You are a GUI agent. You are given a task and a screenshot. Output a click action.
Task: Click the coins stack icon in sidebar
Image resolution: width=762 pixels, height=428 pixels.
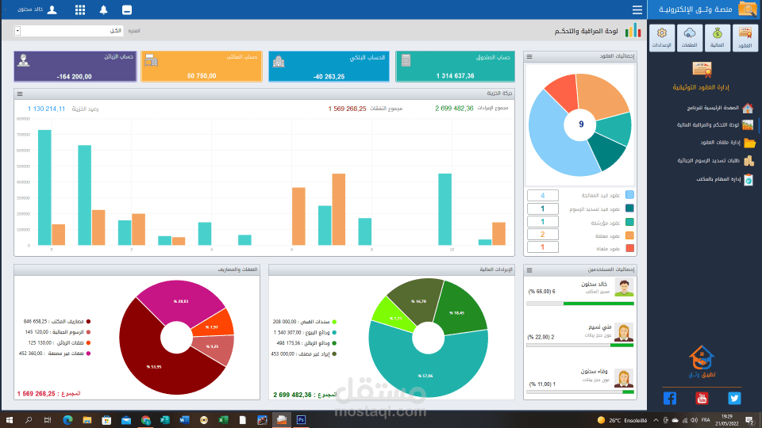click(749, 161)
